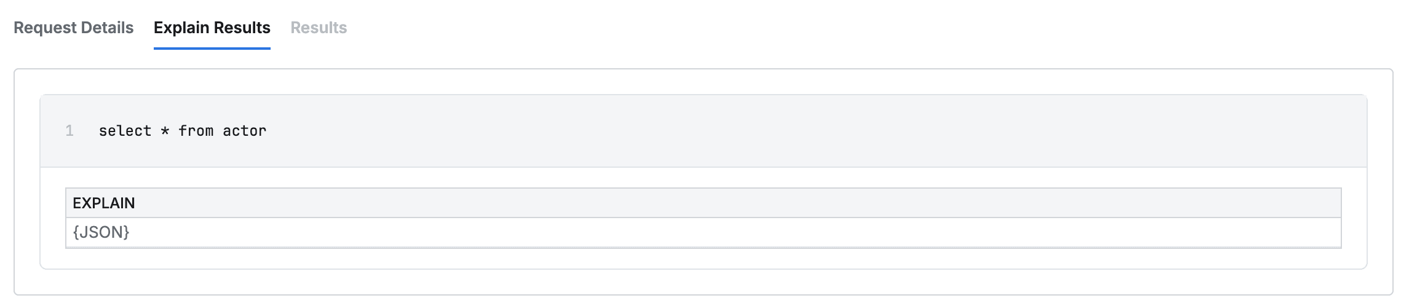1401x306 pixels.
Task: Click the asterisk in the SQL query
Action: 165,131
